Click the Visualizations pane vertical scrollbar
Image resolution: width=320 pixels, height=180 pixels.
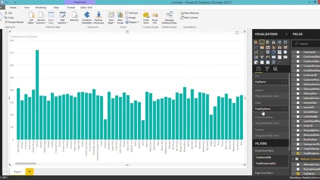click(289, 112)
